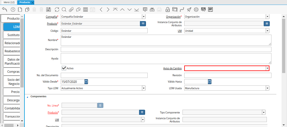The height and width of the screenshot is (127, 287).
Task: Open help via question mark icon
Action: click(13, 10)
